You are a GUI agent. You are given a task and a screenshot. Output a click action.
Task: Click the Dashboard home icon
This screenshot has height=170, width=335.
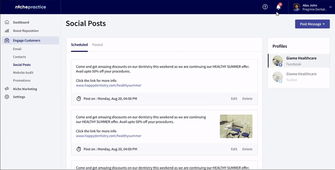[x=7, y=22]
